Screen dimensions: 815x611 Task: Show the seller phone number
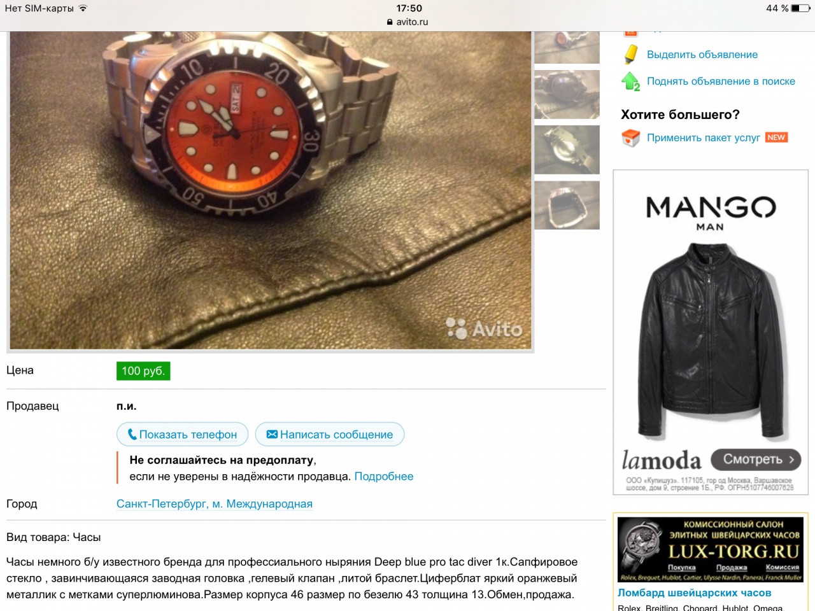(x=182, y=434)
